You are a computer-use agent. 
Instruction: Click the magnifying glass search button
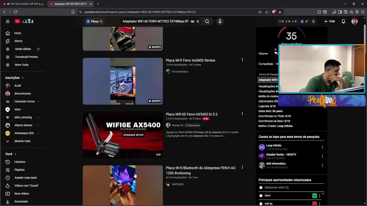(207, 21)
